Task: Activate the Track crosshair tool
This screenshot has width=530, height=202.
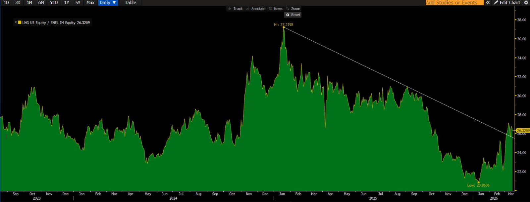Action: pos(236,9)
